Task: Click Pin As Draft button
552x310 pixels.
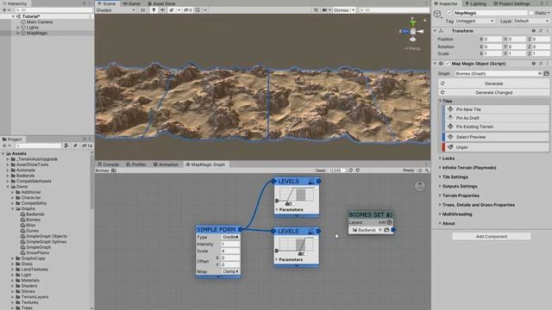Action: pos(496,118)
